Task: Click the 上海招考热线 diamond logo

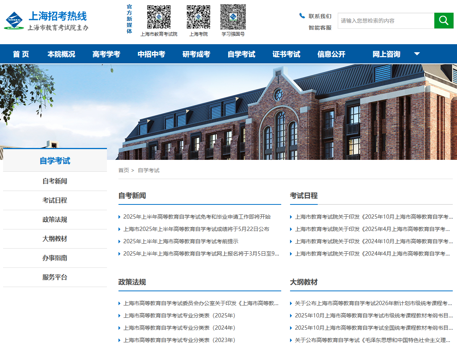Action: click(x=14, y=20)
